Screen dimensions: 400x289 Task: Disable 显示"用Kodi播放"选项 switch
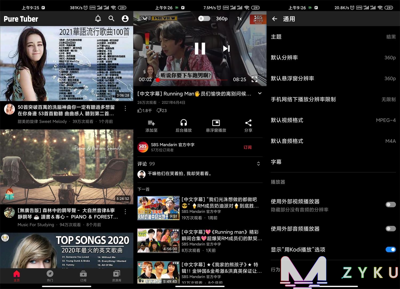391,250
